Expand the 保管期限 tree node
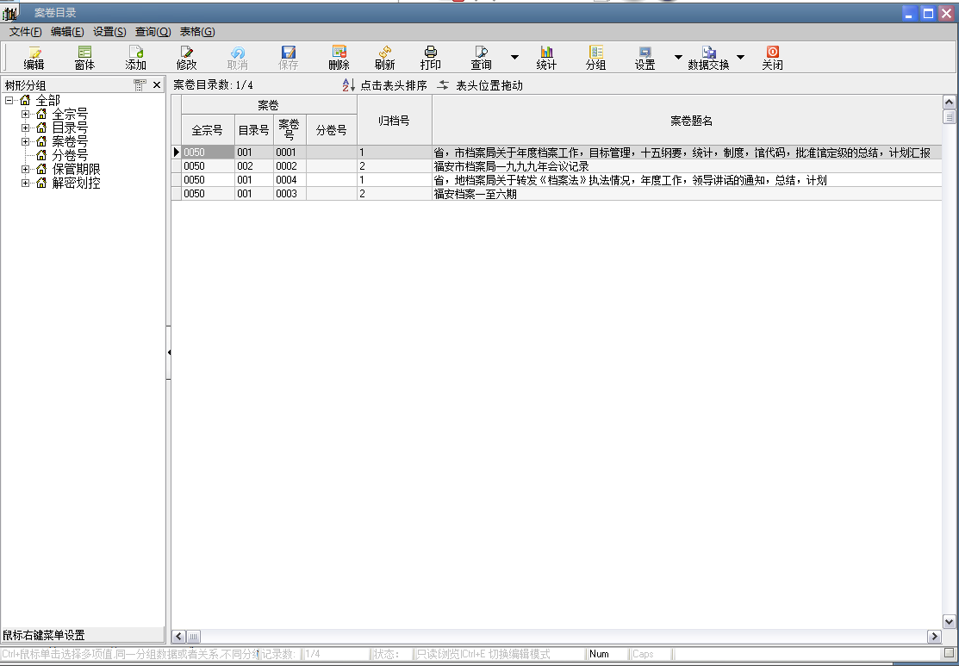 [25, 169]
